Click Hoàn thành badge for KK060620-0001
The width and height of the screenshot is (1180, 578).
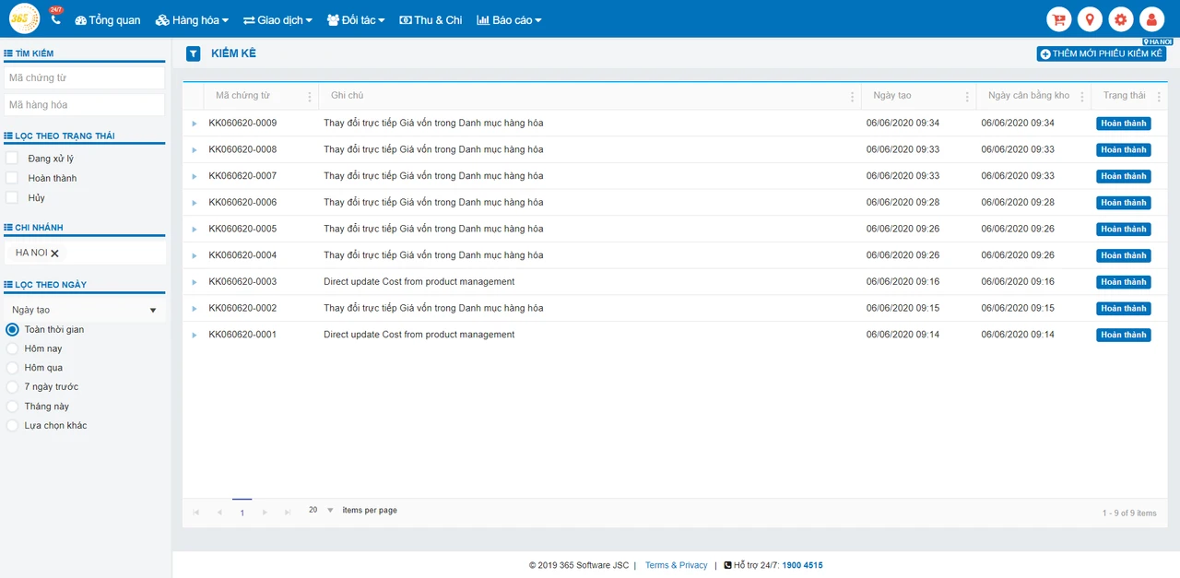(x=1123, y=335)
